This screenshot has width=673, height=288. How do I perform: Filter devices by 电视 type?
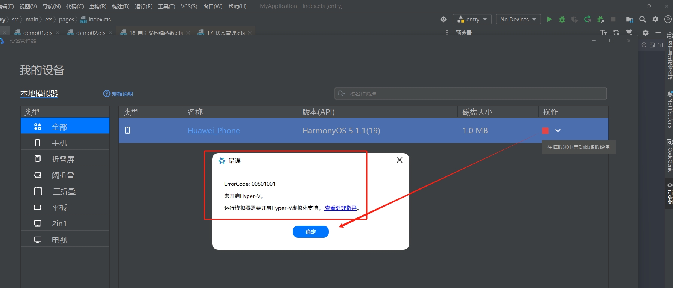pos(65,240)
